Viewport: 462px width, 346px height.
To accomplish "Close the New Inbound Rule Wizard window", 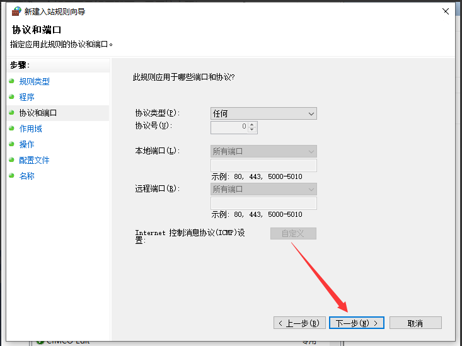I will tap(446, 11).
